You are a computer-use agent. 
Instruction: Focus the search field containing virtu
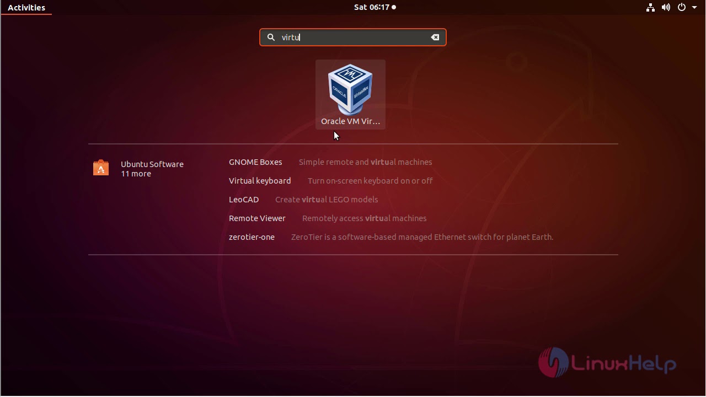353,37
